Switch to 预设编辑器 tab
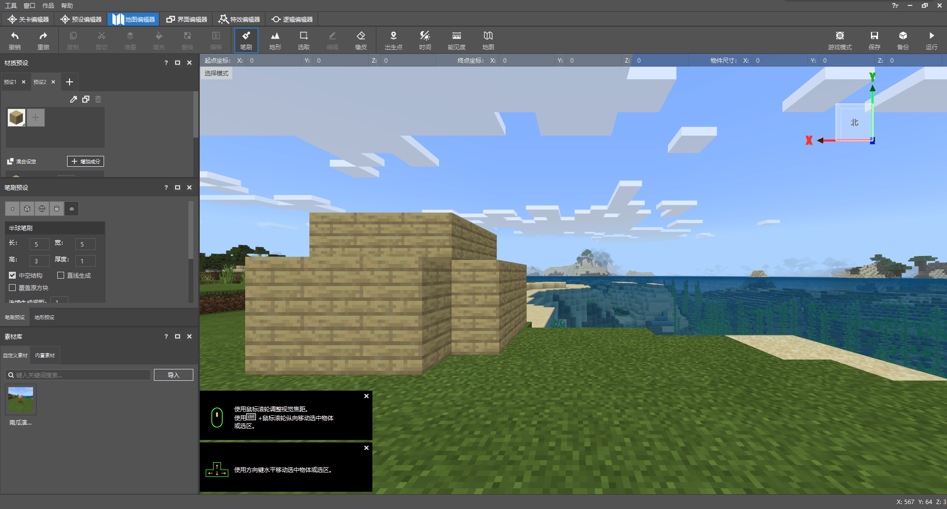 (x=81, y=19)
